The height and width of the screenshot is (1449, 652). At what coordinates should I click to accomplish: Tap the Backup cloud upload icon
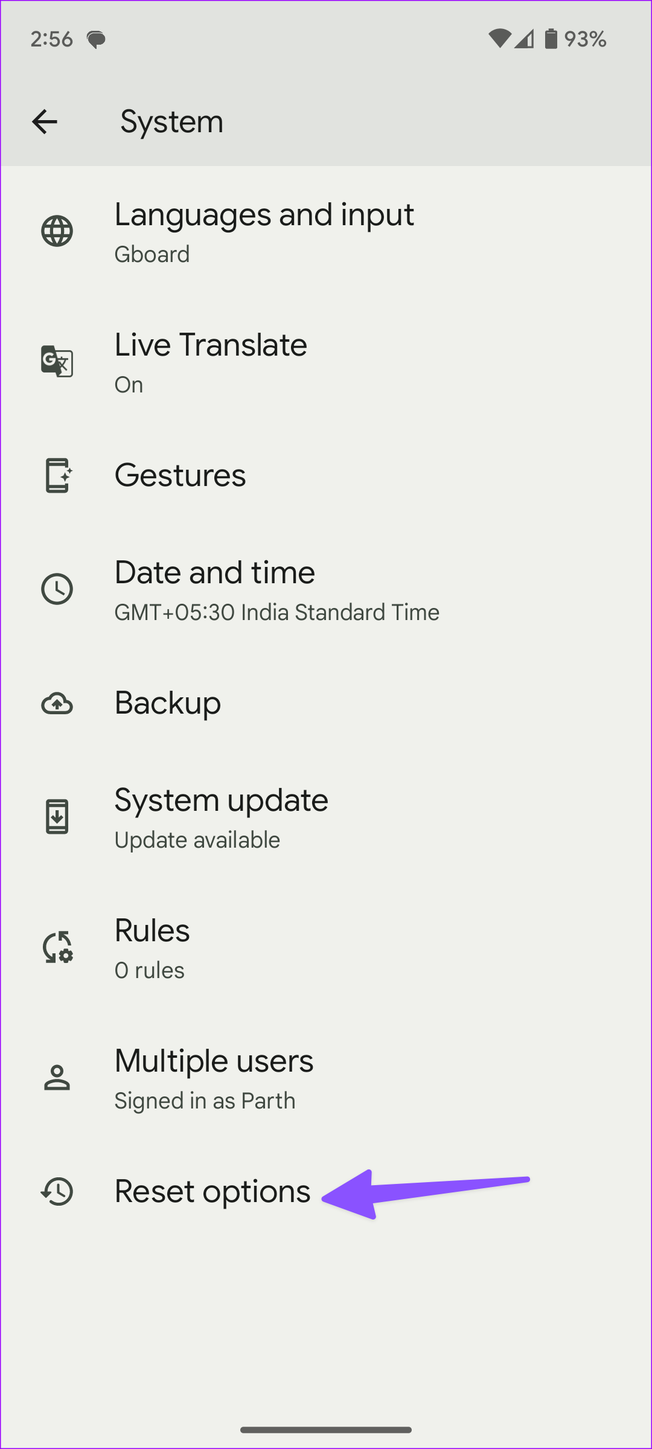(x=57, y=704)
